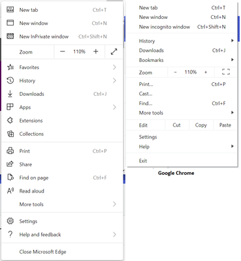Image resolution: width=241 pixels, height=261 pixels.
Task: Choose Exit in Chrome menu
Action: pyautogui.click(x=143, y=161)
